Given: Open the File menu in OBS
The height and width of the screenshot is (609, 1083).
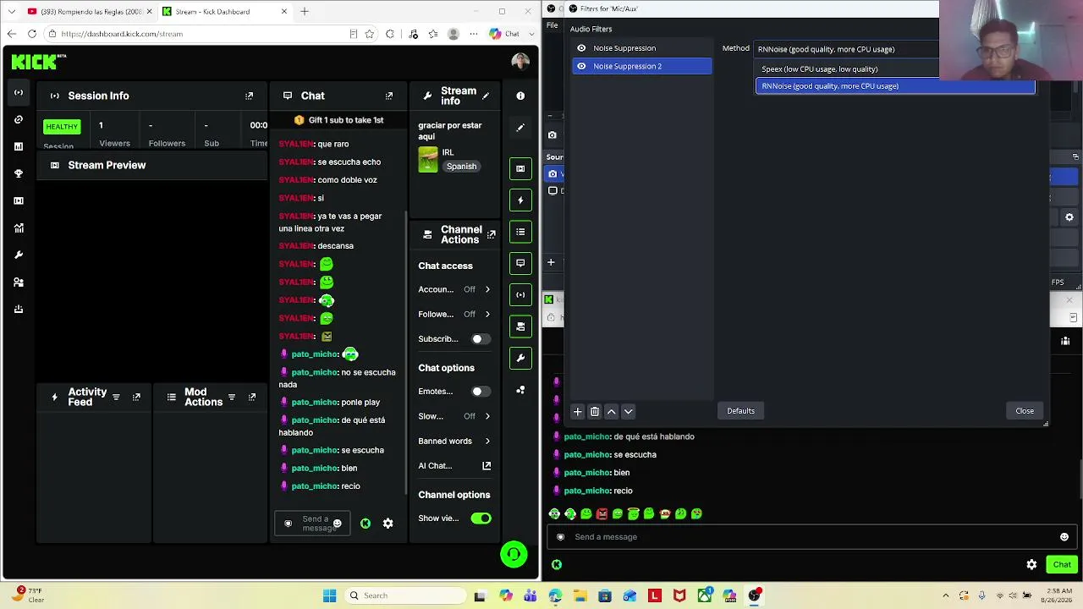Looking at the screenshot, I should (x=552, y=25).
